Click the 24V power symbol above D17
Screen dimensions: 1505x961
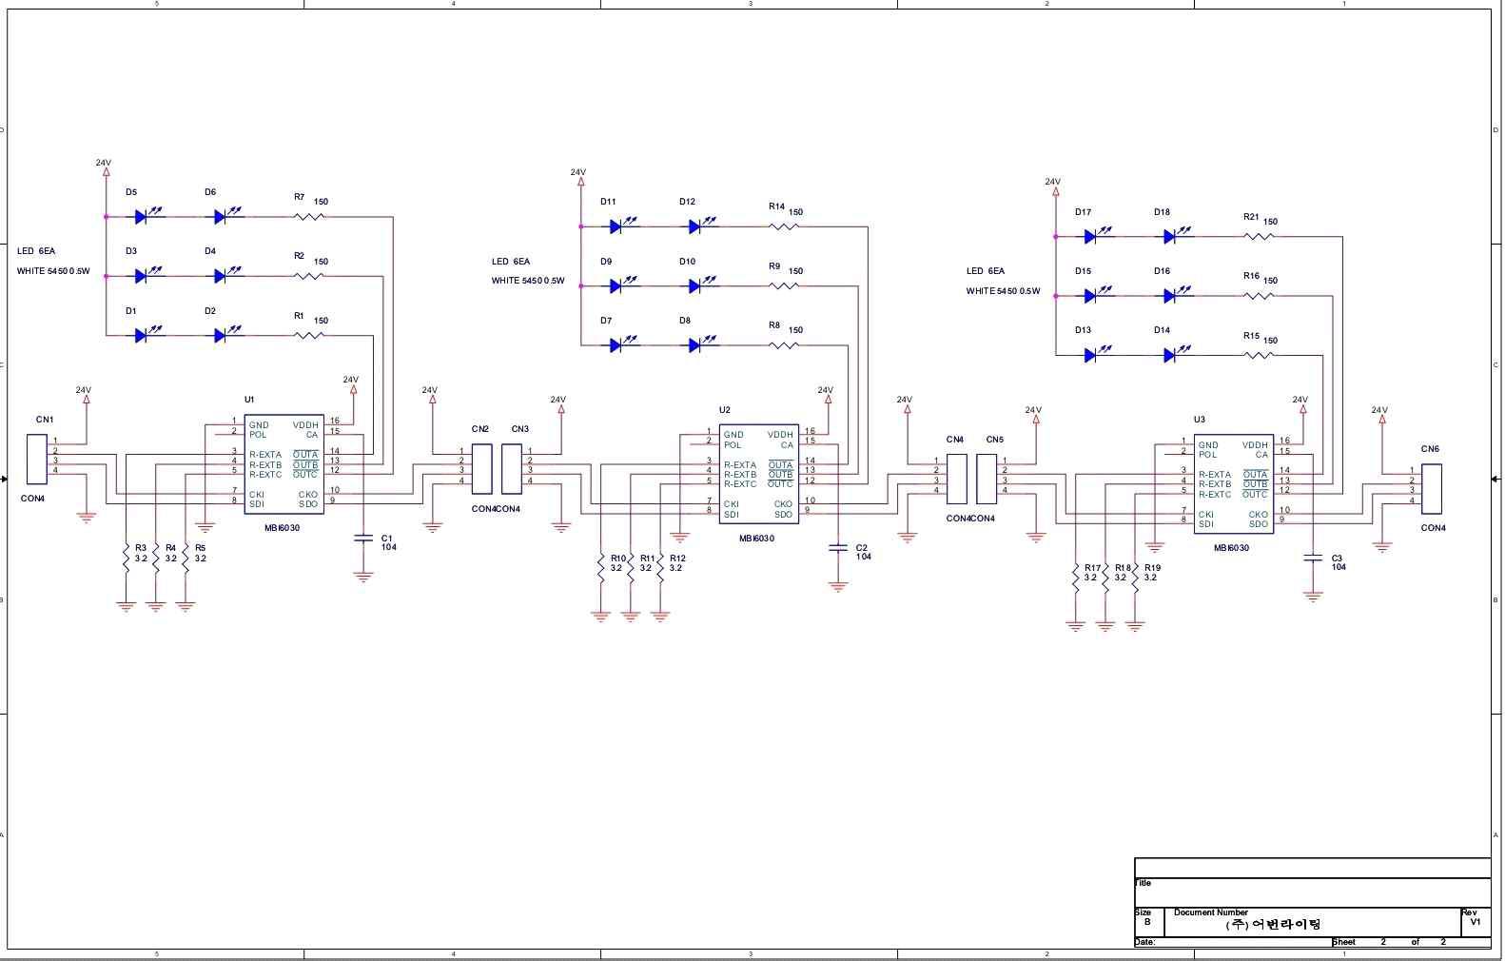(1053, 186)
